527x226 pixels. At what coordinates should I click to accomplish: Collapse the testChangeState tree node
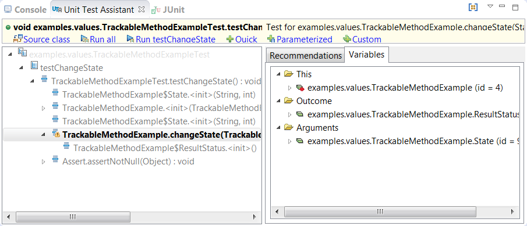pyautogui.click(x=21, y=68)
